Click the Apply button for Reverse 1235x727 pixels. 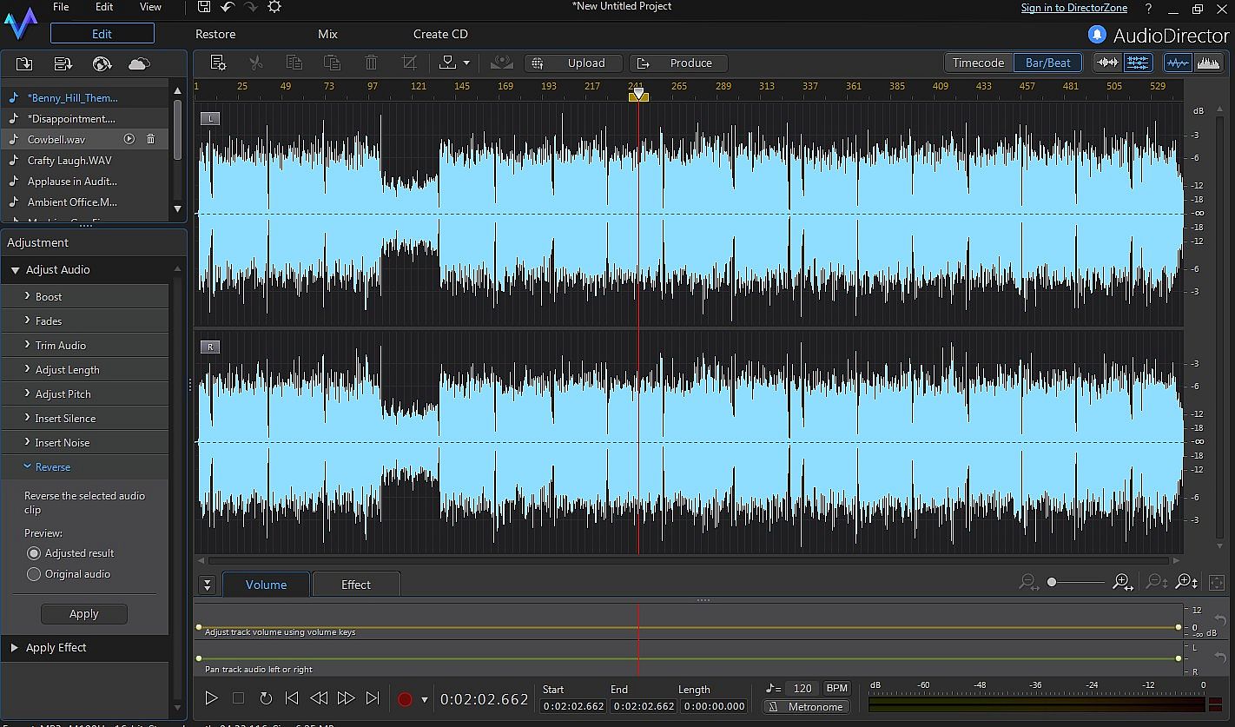84,614
